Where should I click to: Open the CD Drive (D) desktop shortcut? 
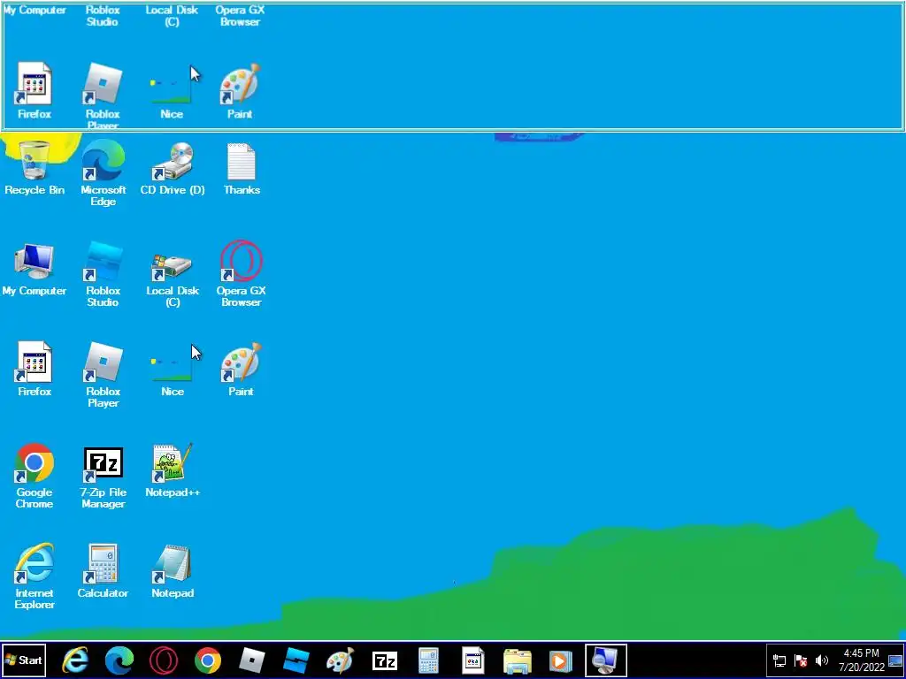point(173,169)
